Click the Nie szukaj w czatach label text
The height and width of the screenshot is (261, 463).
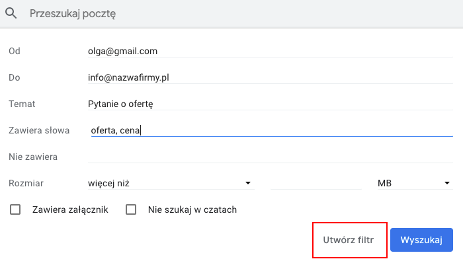tap(192, 209)
